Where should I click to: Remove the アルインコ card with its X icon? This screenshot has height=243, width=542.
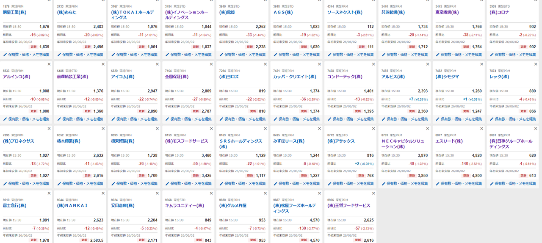point(49,64)
